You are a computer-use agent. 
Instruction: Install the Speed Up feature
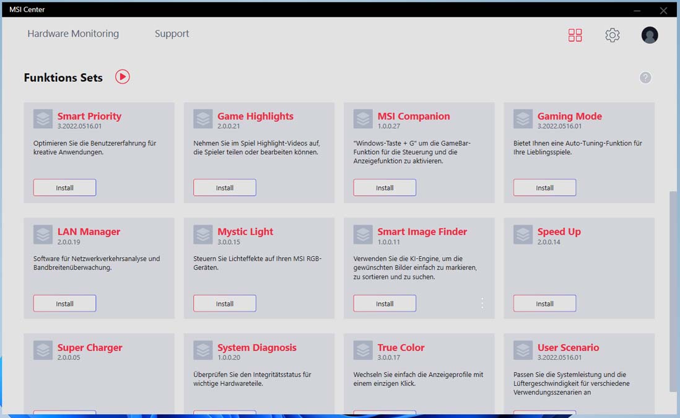coord(545,303)
